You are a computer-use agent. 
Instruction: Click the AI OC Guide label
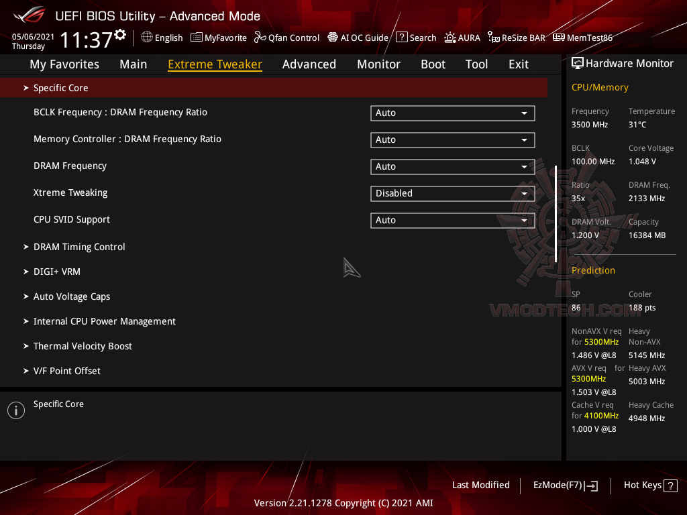pyautogui.click(x=364, y=38)
